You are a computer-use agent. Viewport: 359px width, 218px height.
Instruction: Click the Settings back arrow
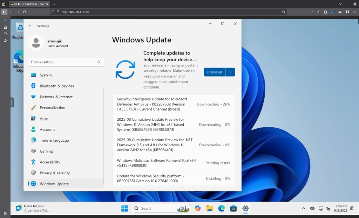tap(30, 26)
